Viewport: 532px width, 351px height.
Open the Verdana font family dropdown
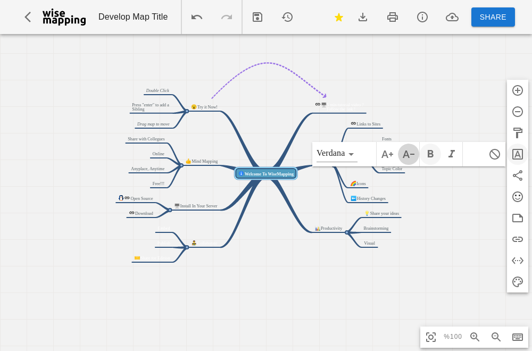337,154
